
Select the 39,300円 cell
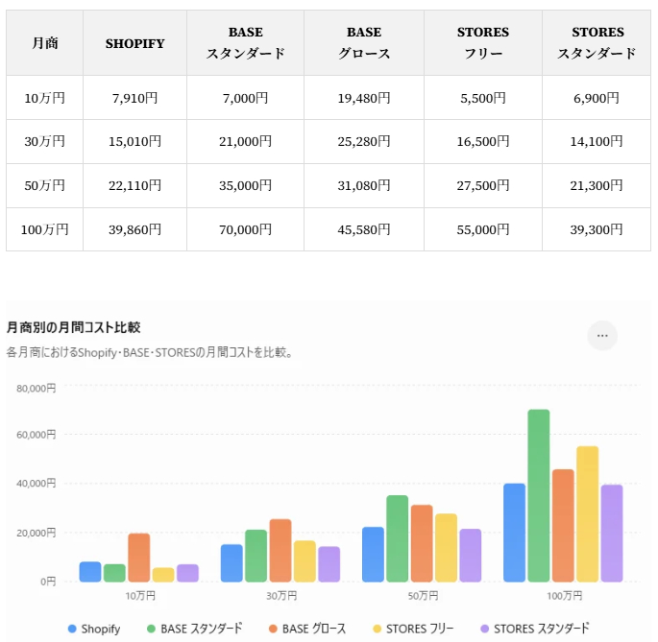point(597,229)
